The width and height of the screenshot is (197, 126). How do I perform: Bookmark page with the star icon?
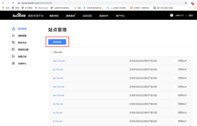[x=186, y=3]
